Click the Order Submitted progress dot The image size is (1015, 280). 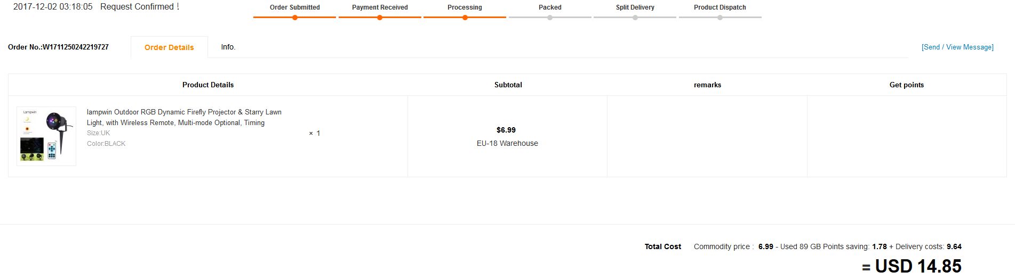point(295,18)
